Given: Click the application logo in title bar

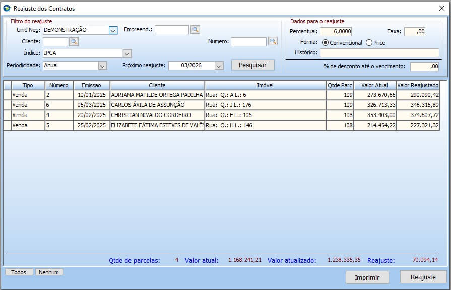Looking at the screenshot, I should point(7,8).
